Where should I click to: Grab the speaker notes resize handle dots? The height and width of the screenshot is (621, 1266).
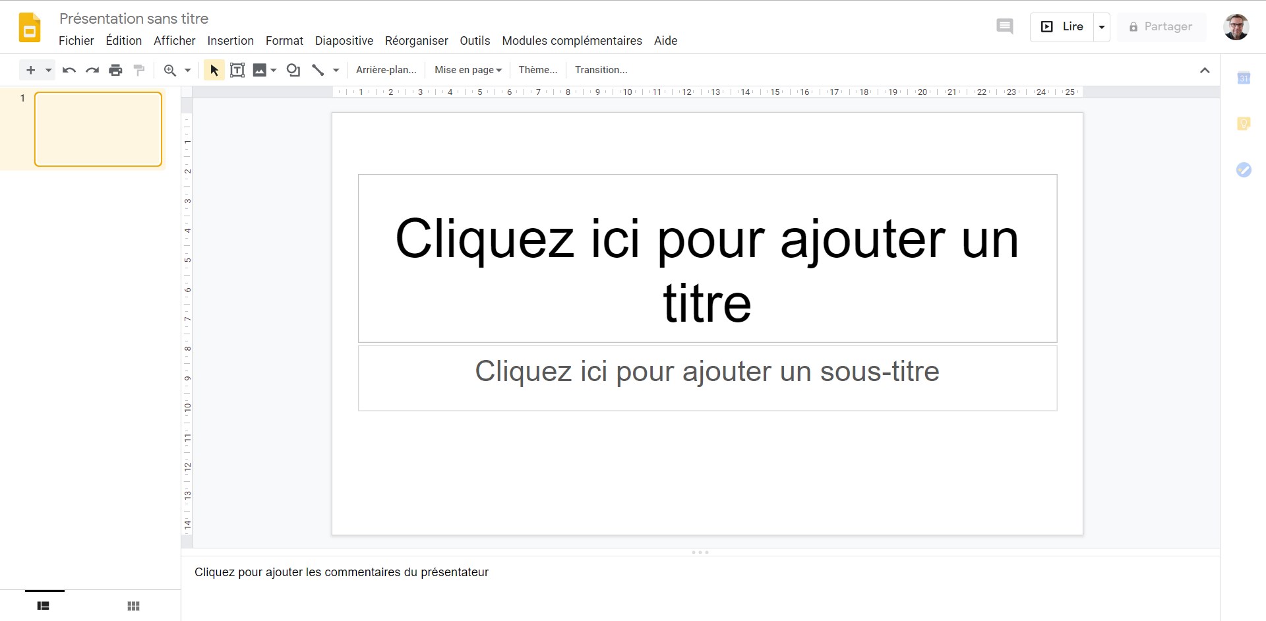(x=700, y=552)
